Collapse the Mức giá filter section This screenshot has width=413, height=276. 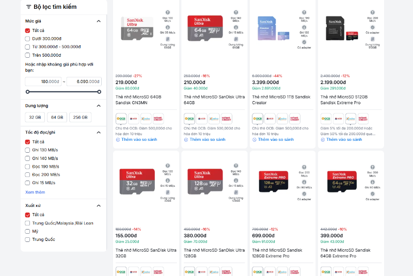click(99, 21)
